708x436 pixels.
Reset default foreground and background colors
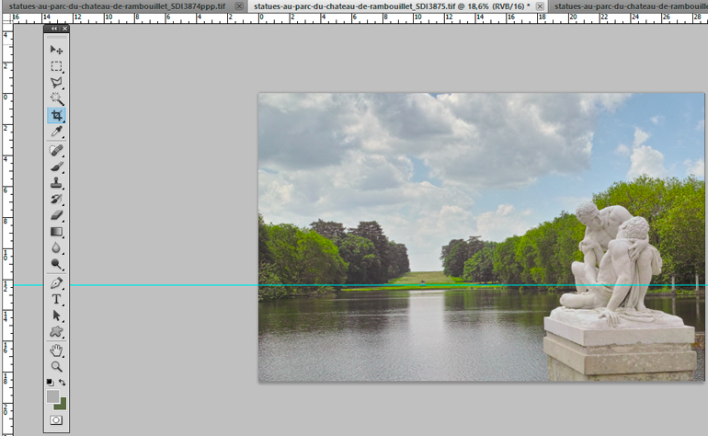[x=50, y=383]
